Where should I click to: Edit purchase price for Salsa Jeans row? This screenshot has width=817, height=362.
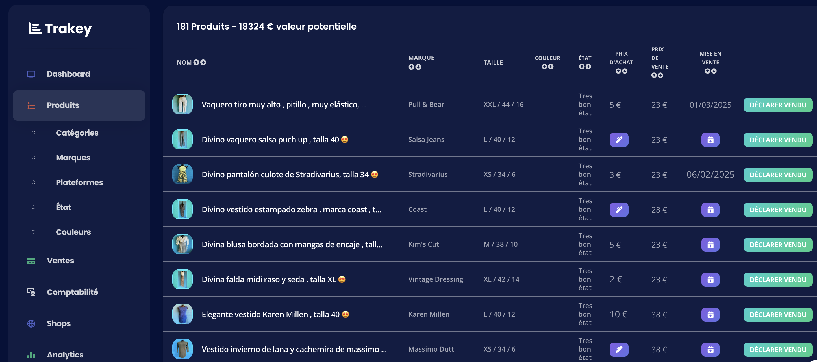coord(619,140)
